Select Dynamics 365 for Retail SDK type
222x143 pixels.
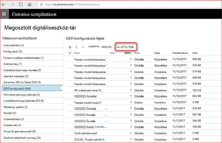click(33, 82)
